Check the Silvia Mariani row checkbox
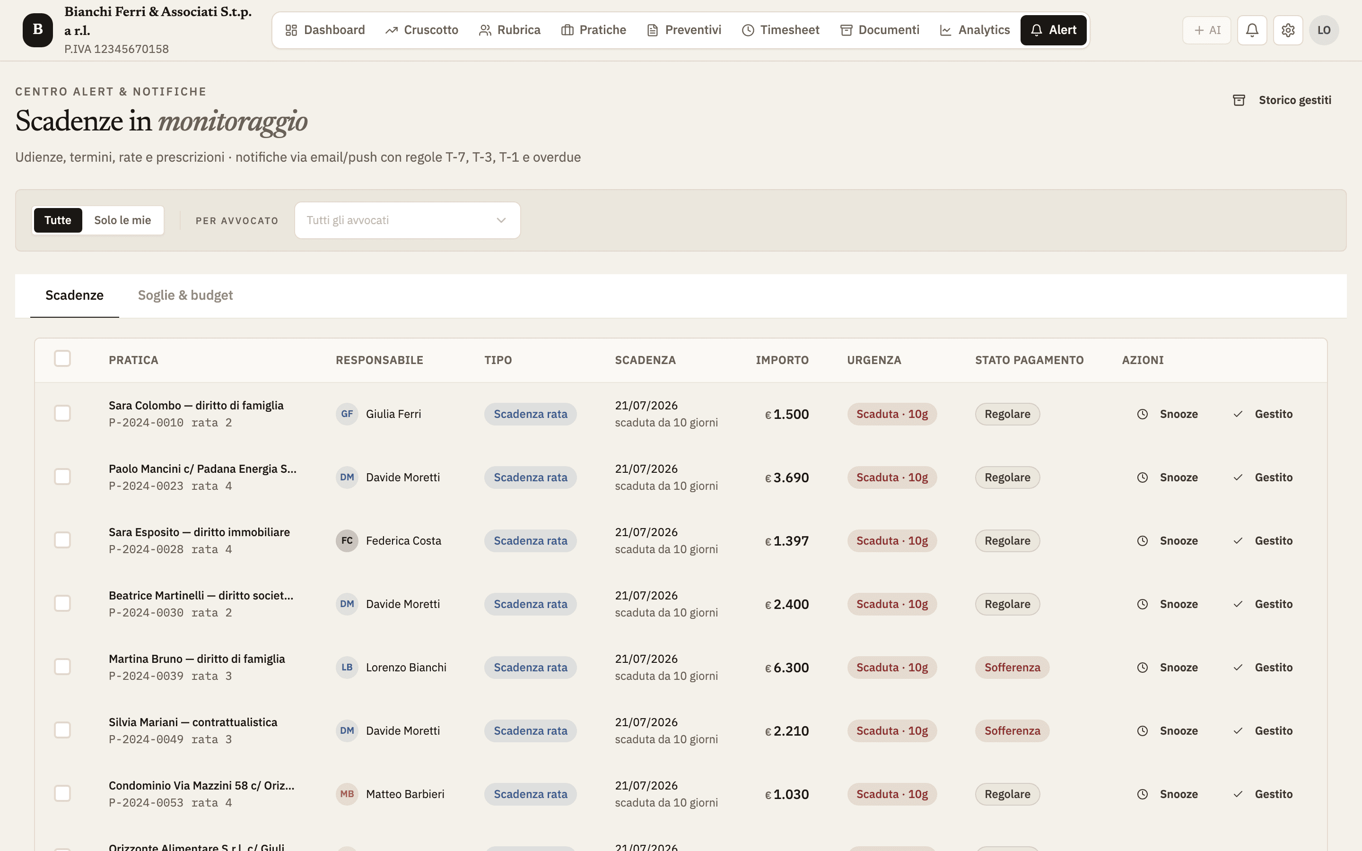 pos(62,730)
